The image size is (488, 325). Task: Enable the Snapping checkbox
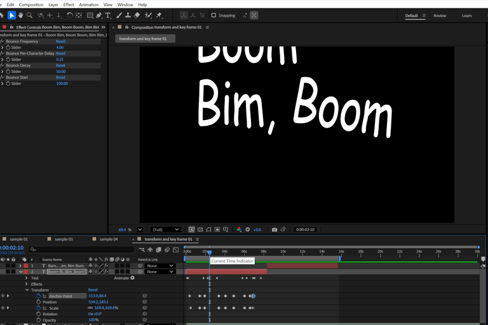coord(213,15)
